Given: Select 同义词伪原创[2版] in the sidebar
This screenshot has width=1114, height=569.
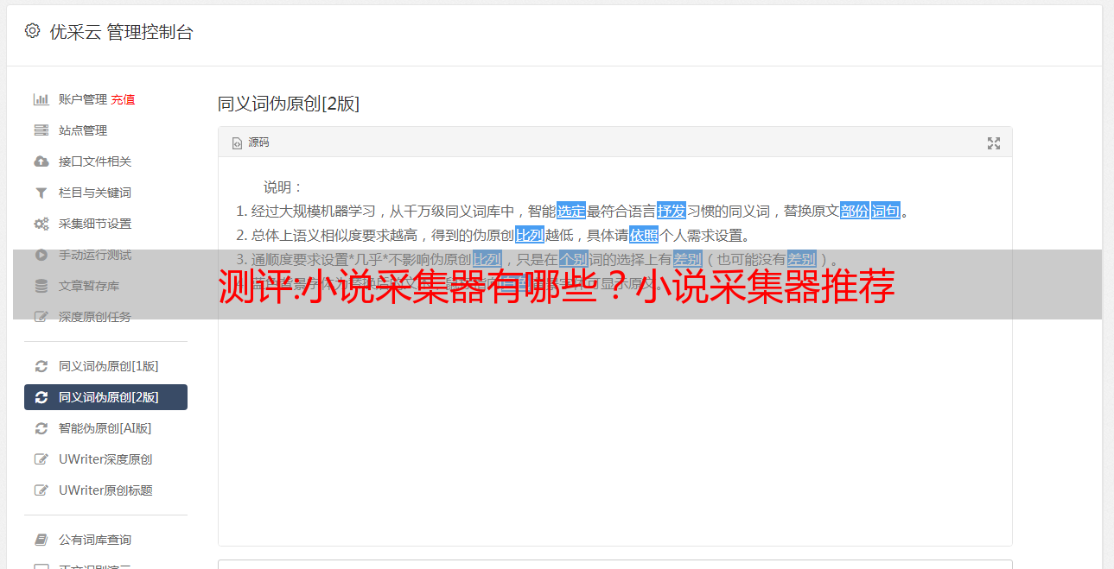Looking at the screenshot, I should click(105, 397).
